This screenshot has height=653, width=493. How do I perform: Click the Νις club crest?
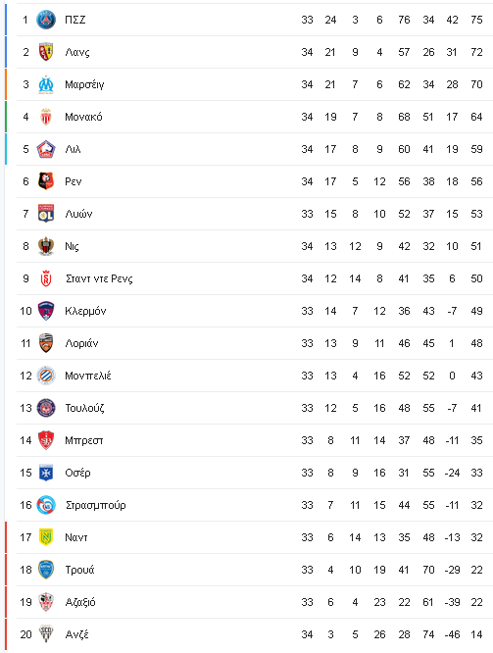46,246
